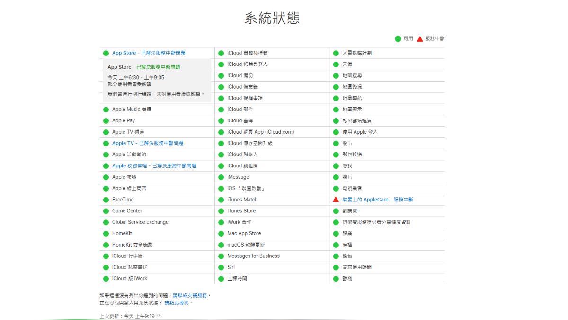This screenshot has width=568, height=320.
Task: Click the green dot beside 錢包
Action: [336, 256]
